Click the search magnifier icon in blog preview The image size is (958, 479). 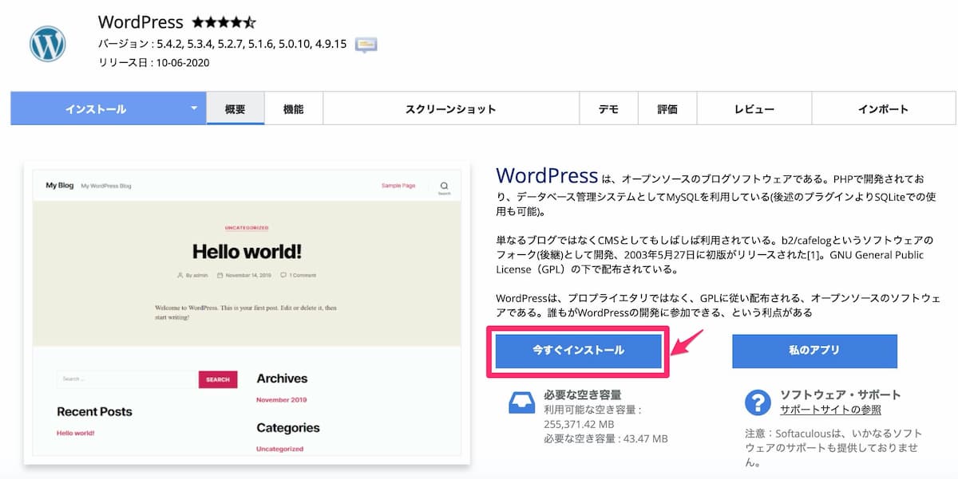click(x=444, y=186)
